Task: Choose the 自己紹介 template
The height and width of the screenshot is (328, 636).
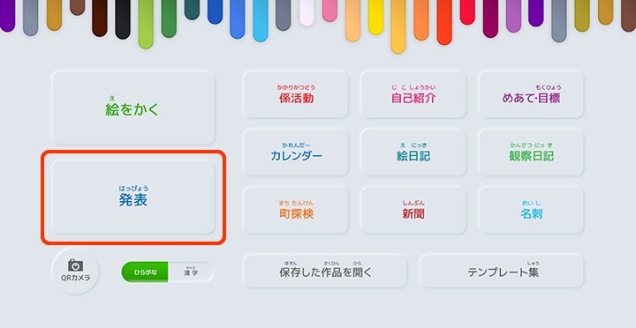Action: point(413,94)
